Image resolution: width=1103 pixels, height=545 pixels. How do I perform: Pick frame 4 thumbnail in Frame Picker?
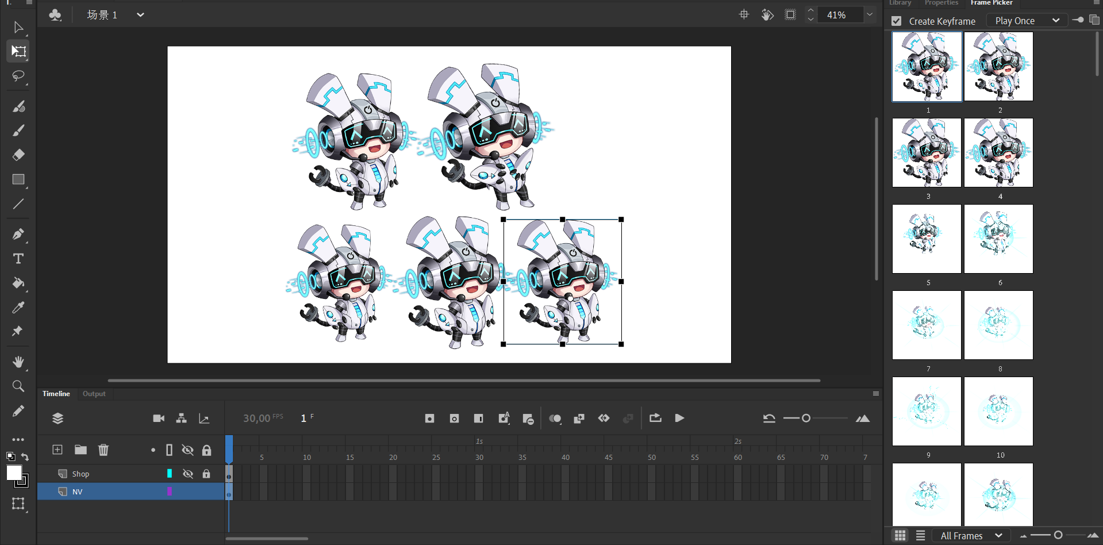pos(998,153)
